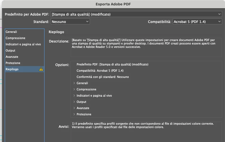Click the Compatibilità: Acrobat 5 line in Opzioni

tap(100, 71)
